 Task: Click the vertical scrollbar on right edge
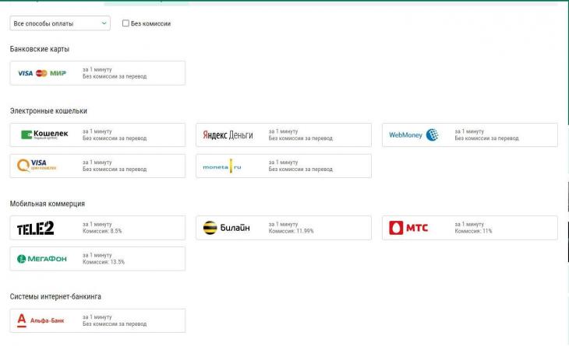pyautogui.click(x=566, y=156)
